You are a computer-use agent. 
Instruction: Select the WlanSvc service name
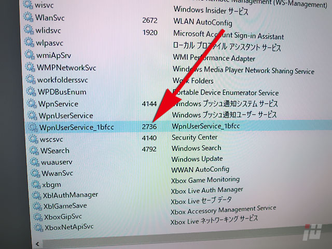point(50,18)
